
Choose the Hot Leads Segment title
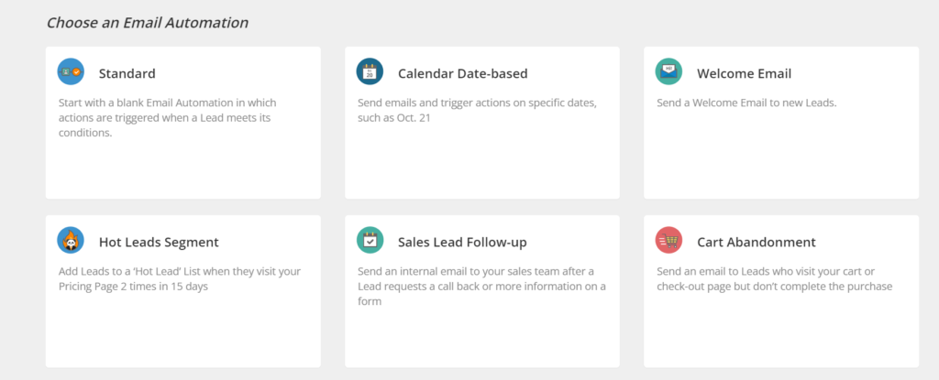(x=159, y=243)
